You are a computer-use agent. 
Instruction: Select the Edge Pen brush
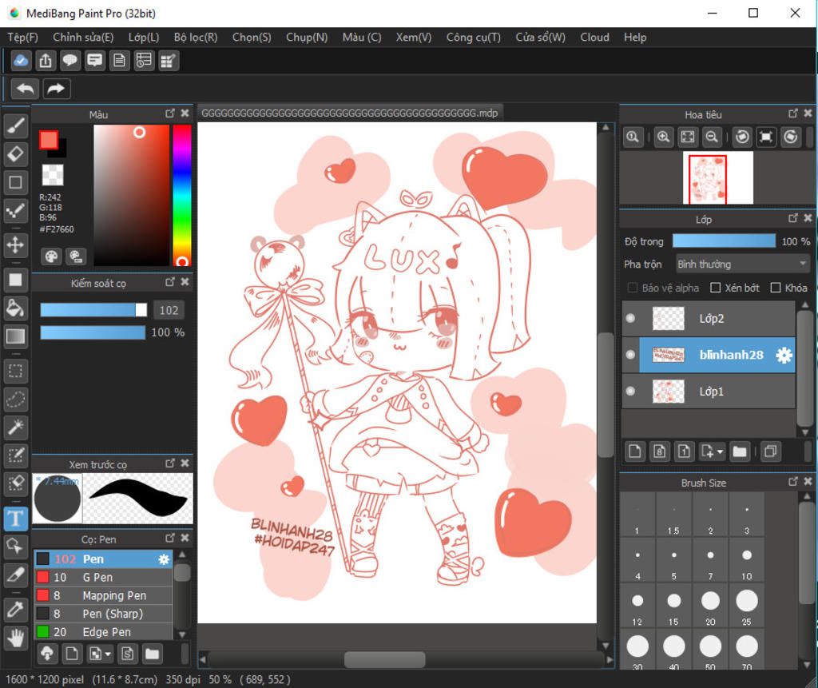[103, 632]
